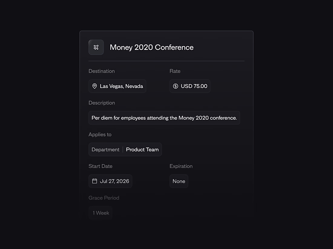Open the Jul 27, 2026 date picker
Screen dimensions: 333x249
(114, 181)
